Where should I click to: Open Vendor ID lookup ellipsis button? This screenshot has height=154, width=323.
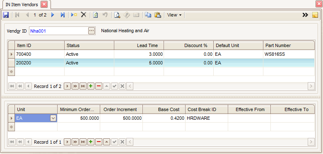[92, 31]
